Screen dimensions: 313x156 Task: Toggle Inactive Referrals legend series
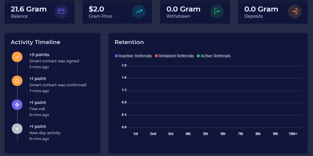click(x=133, y=56)
